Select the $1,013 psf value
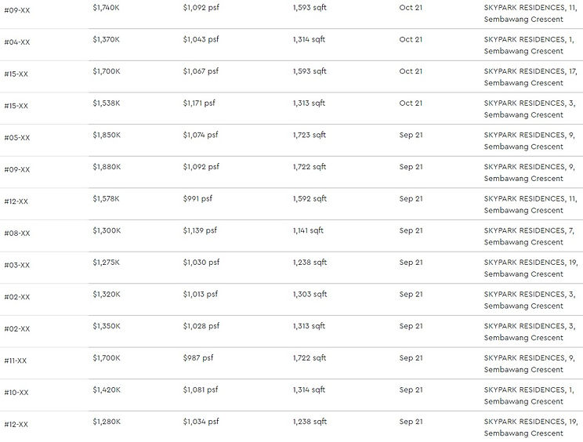Image resolution: width=583 pixels, height=442 pixels. click(x=200, y=295)
